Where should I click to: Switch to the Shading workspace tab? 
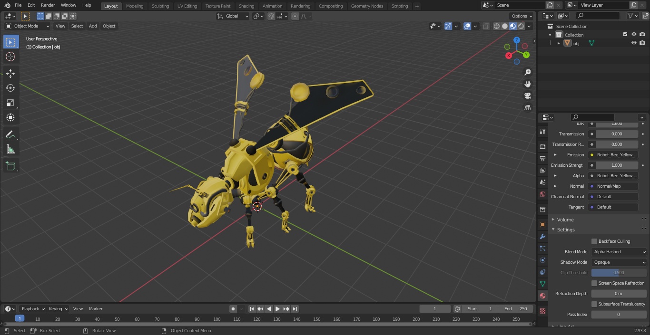[246, 6]
